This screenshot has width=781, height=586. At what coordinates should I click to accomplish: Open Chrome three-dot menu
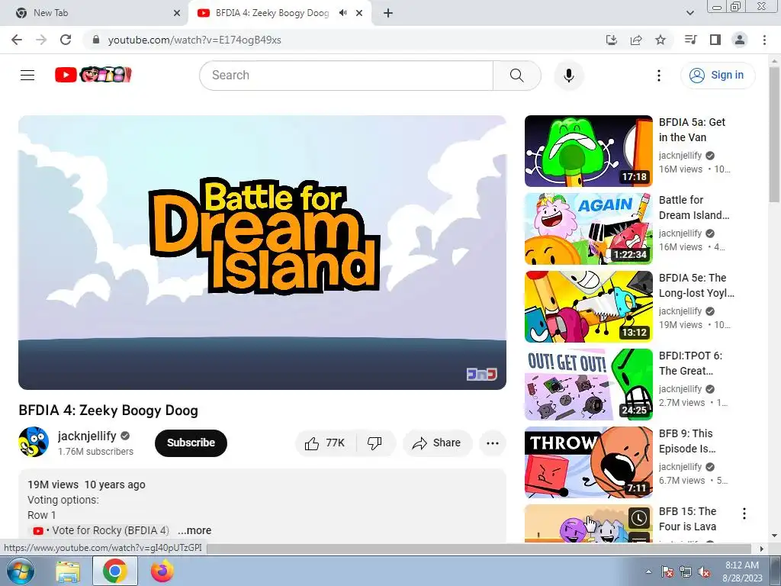click(764, 40)
